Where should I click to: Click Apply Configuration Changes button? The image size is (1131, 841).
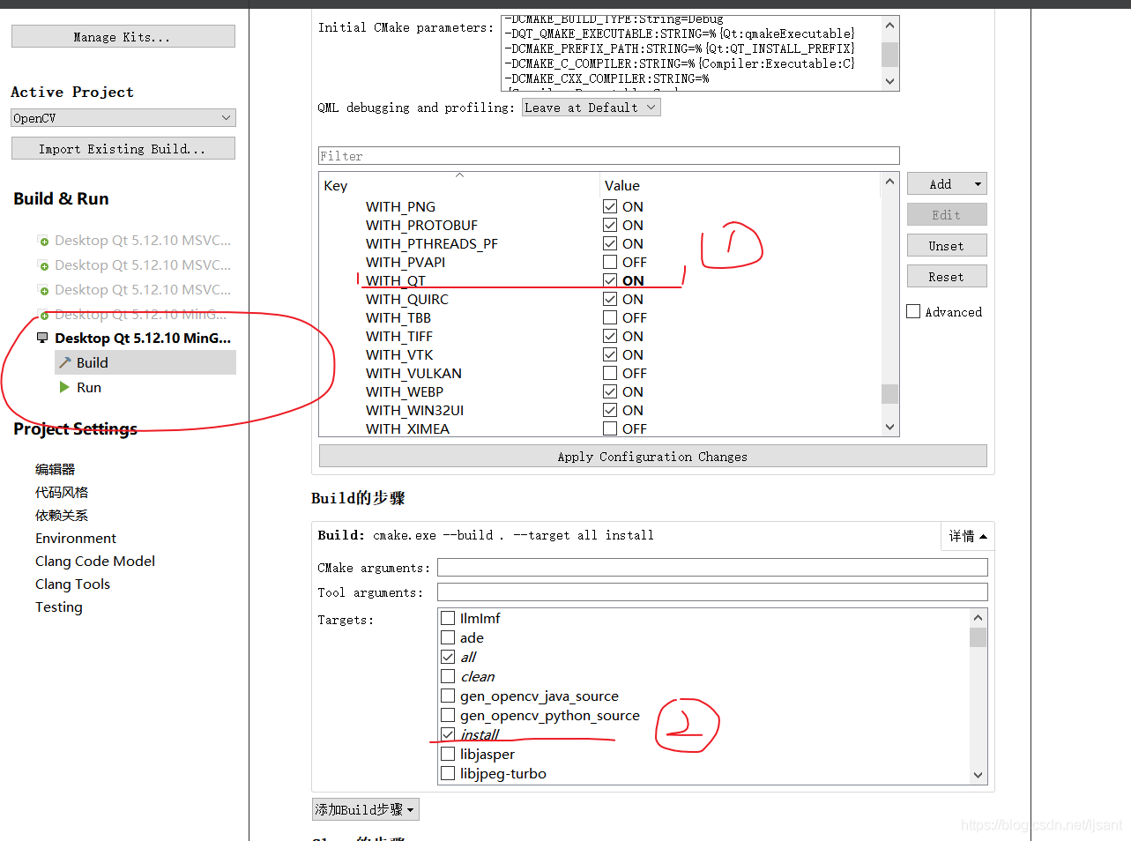click(x=652, y=456)
